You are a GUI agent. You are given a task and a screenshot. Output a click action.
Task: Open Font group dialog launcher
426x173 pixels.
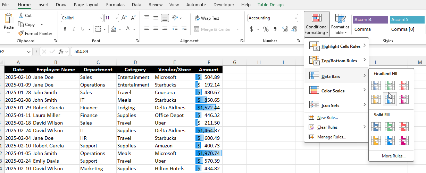[x=137, y=41]
